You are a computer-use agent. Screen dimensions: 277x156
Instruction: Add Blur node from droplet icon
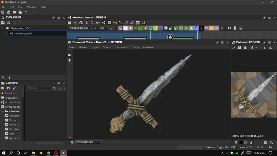(130, 28)
